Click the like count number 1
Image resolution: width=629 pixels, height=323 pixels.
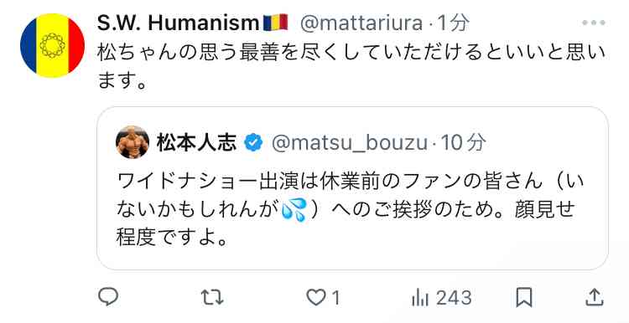coord(335,298)
